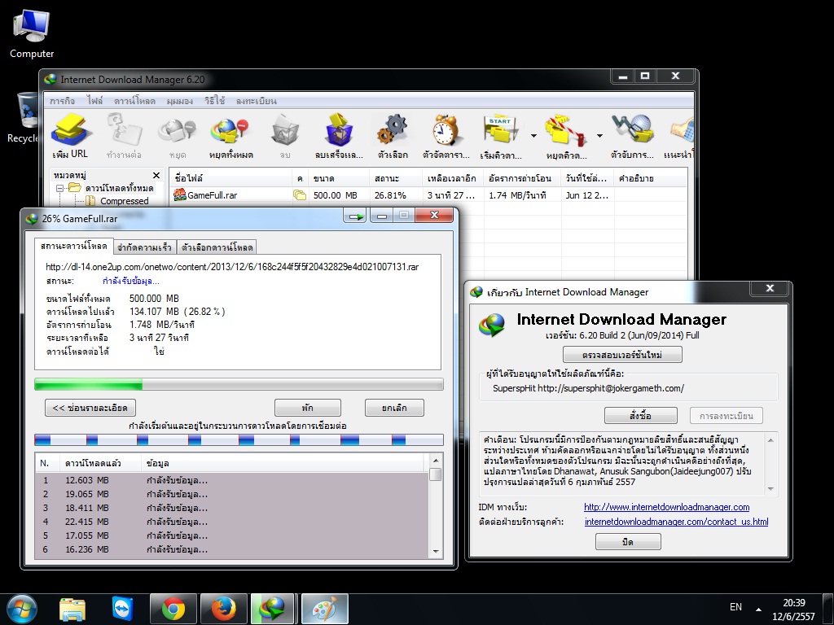The width and height of the screenshot is (834, 625).
Task: Open TeamViewer from the taskbar
Action: [122, 609]
